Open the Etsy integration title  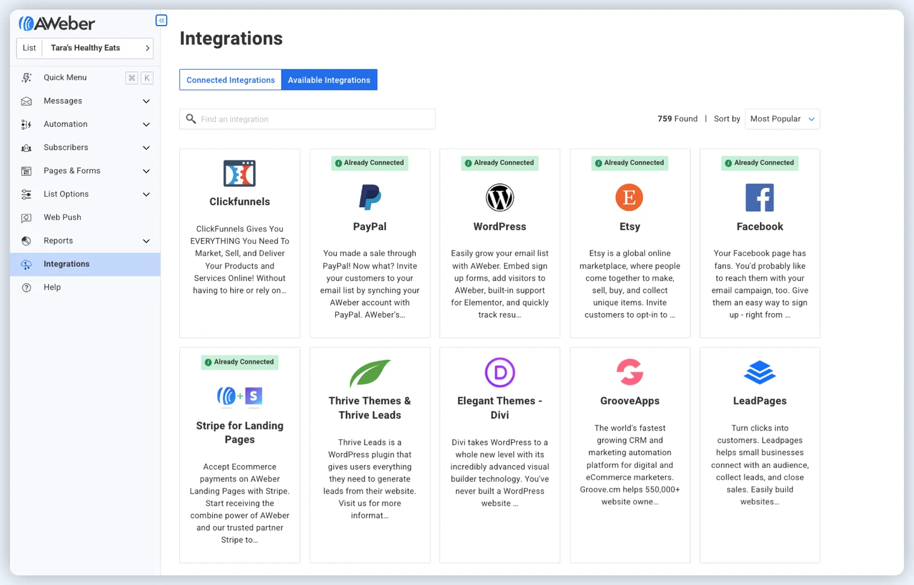click(x=630, y=227)
